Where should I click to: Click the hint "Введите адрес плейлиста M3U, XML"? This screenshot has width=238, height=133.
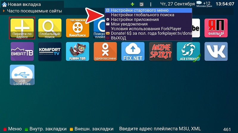pos(160,129)
